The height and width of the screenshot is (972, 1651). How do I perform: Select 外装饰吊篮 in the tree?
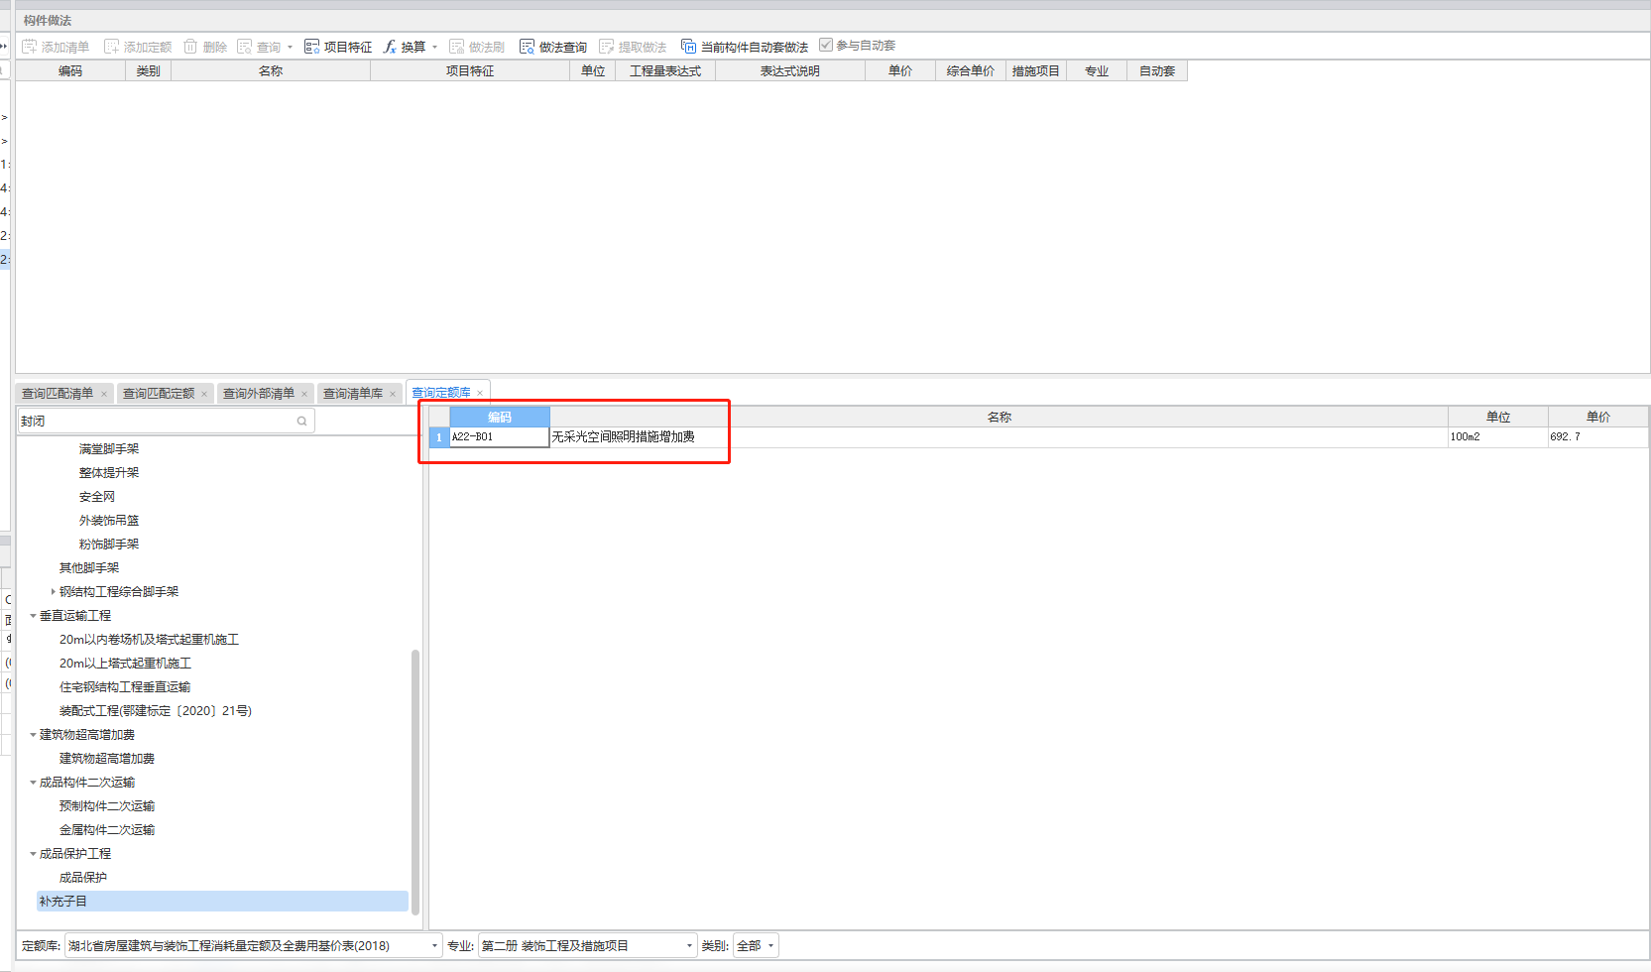[109, 521]
